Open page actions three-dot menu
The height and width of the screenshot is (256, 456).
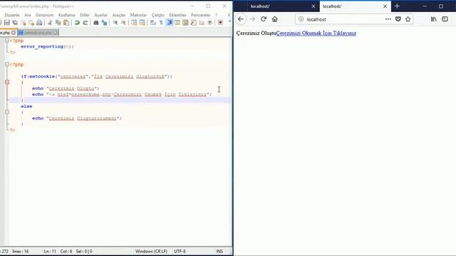click(388, 19)
